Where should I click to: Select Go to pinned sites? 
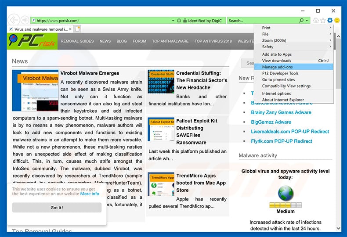pos(293,79)
